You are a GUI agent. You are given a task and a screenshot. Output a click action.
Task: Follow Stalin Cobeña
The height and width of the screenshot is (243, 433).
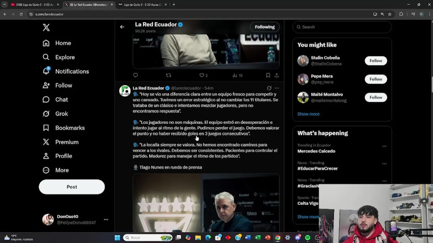(x=376, y=61)
